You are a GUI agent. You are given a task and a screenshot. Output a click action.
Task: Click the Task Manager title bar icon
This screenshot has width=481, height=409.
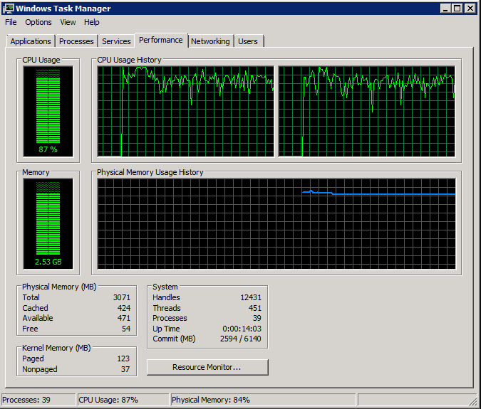(8, 8)
